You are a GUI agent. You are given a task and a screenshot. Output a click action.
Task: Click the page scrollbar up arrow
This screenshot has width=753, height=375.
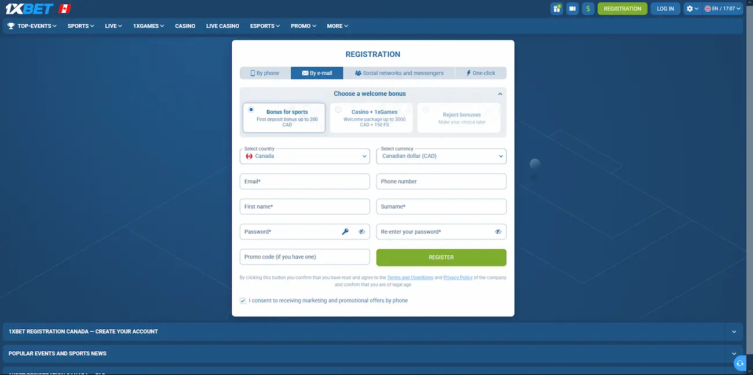tap(750, 3)
